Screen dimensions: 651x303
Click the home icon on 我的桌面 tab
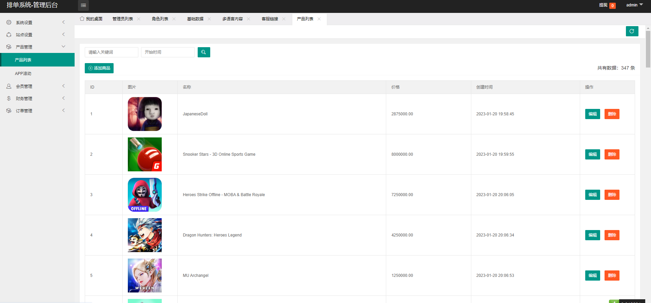(x=82, y=19)
